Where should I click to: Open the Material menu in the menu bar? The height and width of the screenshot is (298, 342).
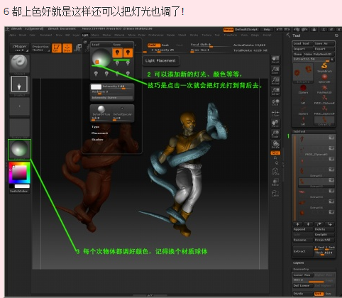click(119, 35)
